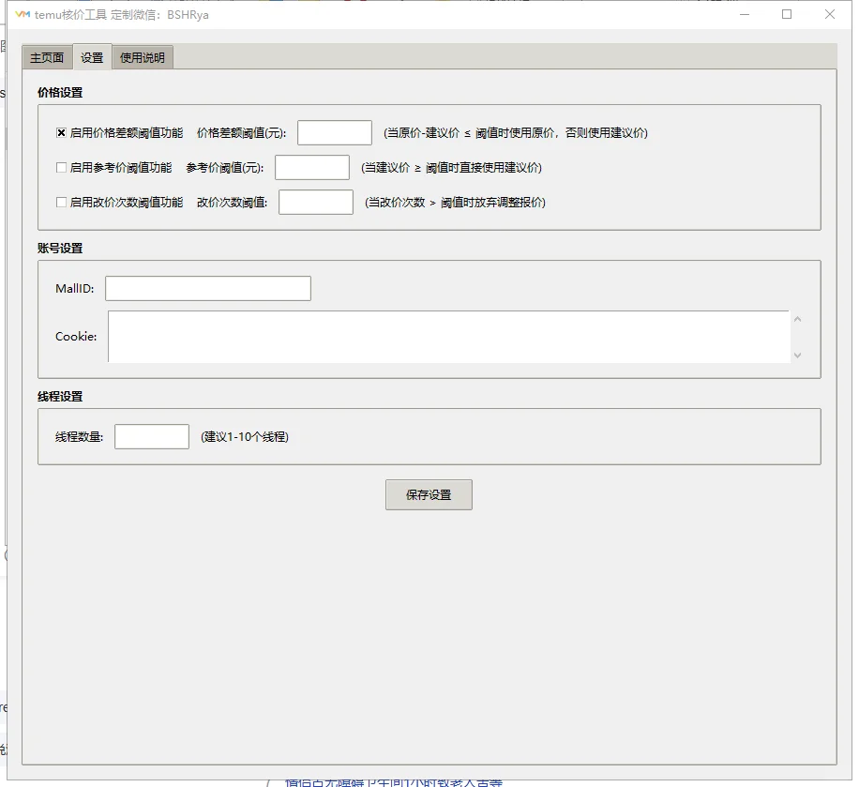Select the 设置 tab
Image resolution: width=859 pixels, height=787 pixels.
92,56
